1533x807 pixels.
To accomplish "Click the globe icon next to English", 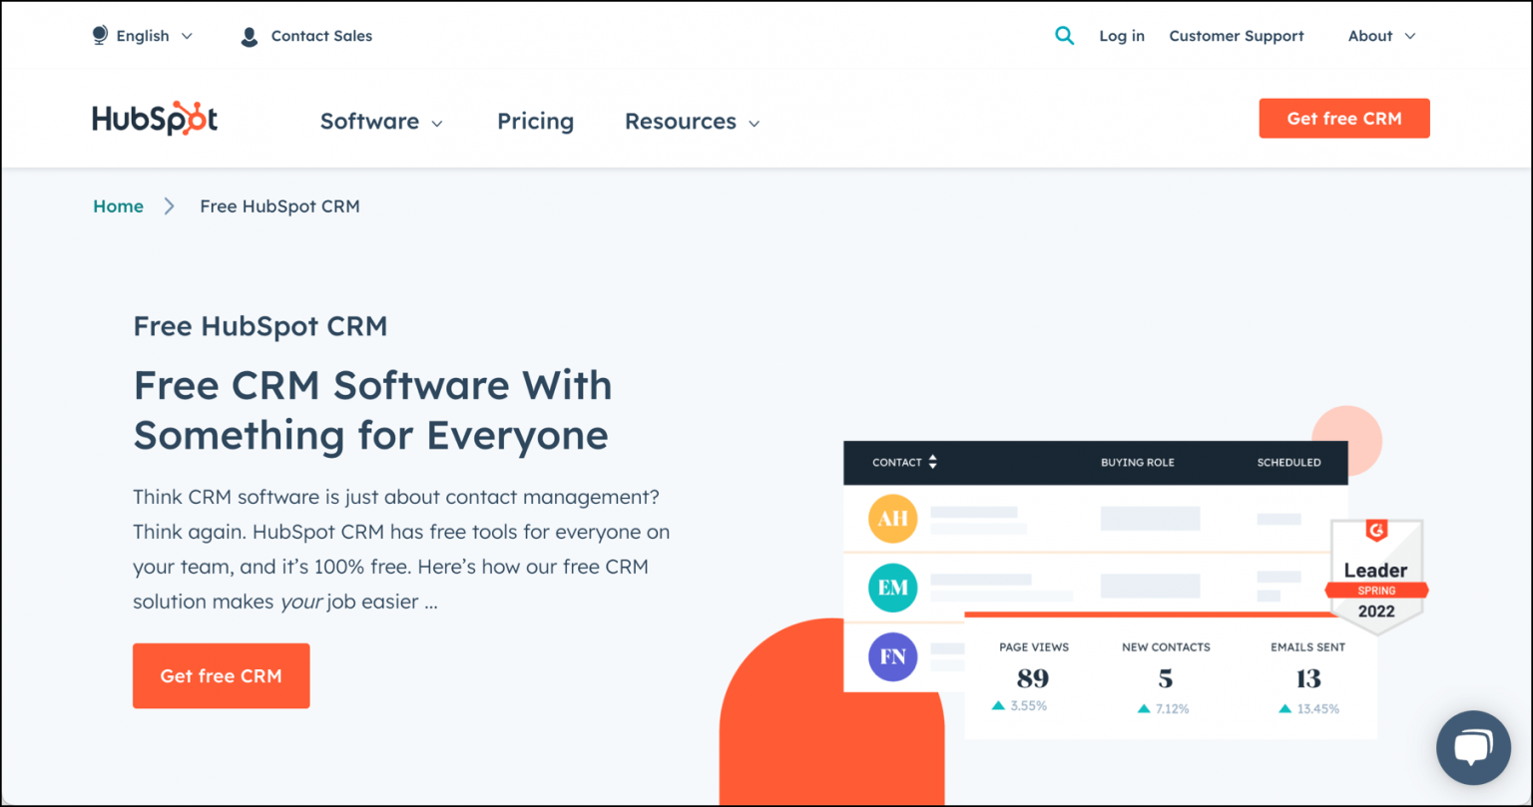I will pos(99,35).
